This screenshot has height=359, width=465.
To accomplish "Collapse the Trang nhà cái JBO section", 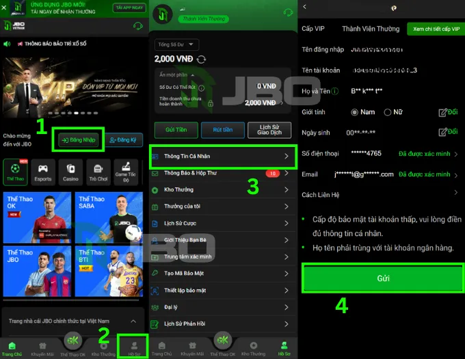I will click(x=133, y=321).
